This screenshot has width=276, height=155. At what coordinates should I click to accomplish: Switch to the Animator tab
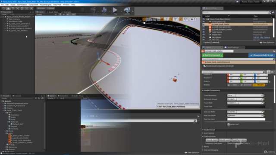coord(66,12)
